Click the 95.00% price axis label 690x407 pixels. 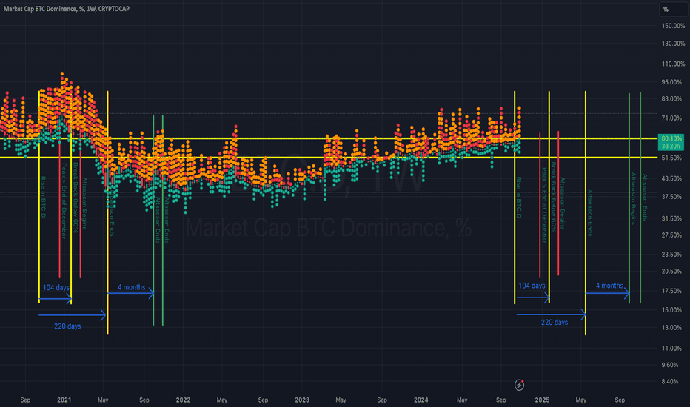pos(673,82)
